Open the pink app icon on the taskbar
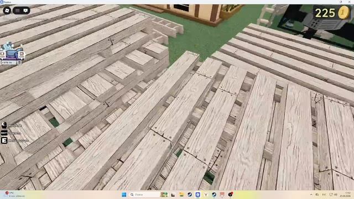 222,195
